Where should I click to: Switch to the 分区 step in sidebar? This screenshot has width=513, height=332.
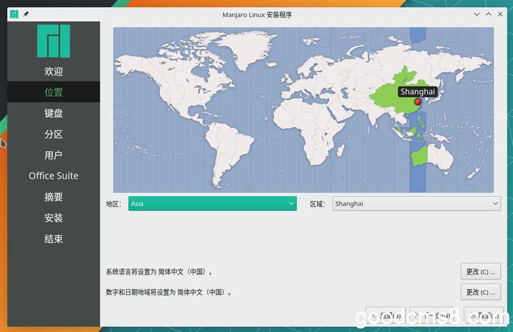click(x=53, y=134)
